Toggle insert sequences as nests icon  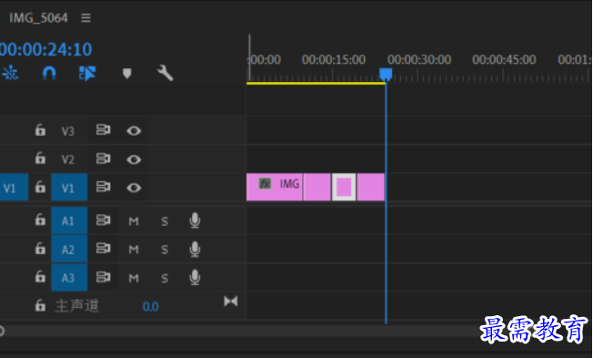click(10, 73)
